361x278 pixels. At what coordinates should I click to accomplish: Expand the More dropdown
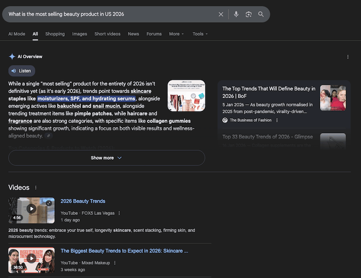tap(176, 34)
